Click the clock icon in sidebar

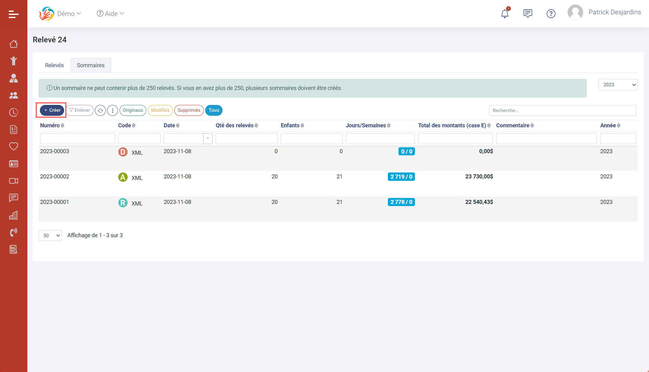[13, 112]
